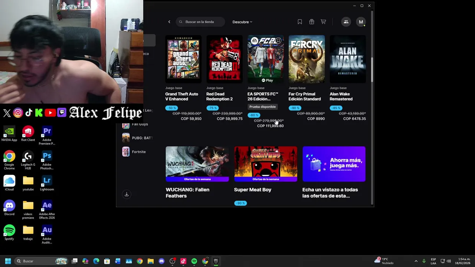Expand hidden system tray icons chevron
The image size is (475, 267).
[416, 261]
